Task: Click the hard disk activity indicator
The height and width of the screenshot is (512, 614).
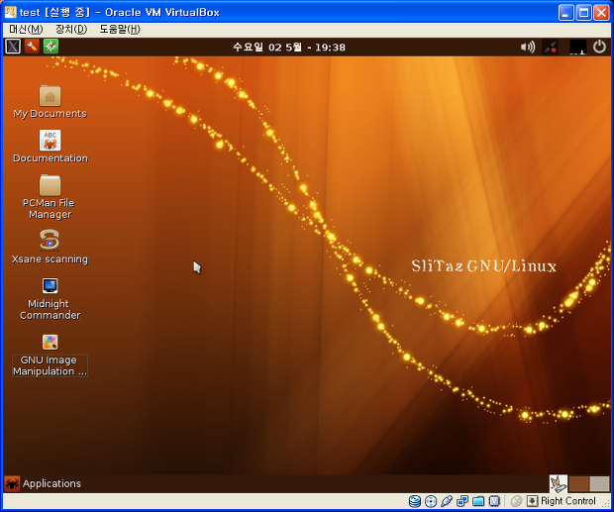Action: (x=415, y=501)
